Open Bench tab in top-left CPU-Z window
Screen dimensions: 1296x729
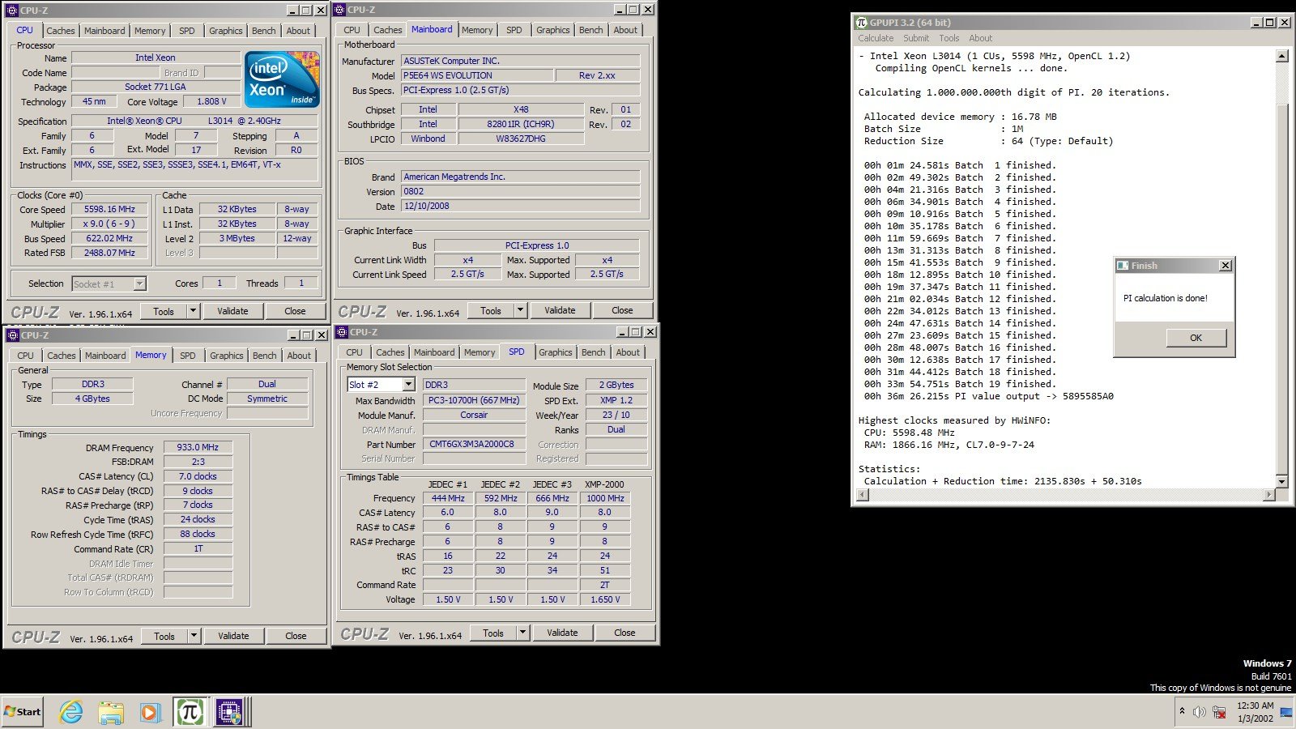pos(263,31)
